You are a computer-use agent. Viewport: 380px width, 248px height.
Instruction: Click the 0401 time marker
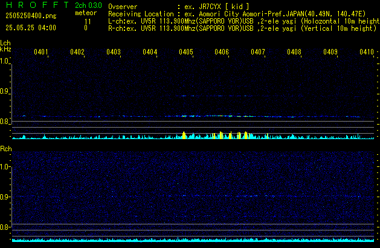pyautogui.click(x=41, y=52)
